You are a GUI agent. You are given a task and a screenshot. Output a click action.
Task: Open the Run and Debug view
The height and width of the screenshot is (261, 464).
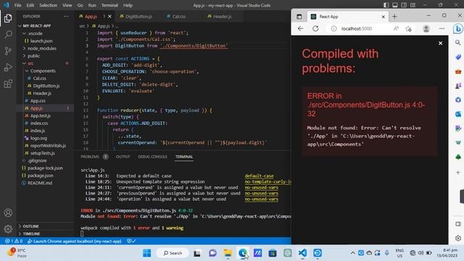point(8,67)
